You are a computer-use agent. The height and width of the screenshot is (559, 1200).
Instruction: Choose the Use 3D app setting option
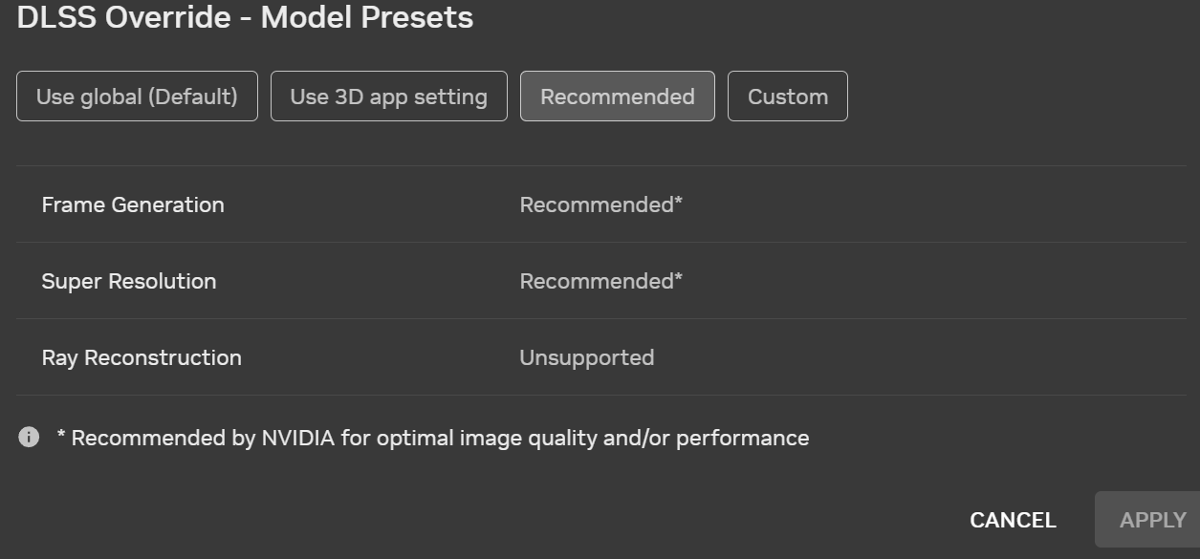(388, 97)
